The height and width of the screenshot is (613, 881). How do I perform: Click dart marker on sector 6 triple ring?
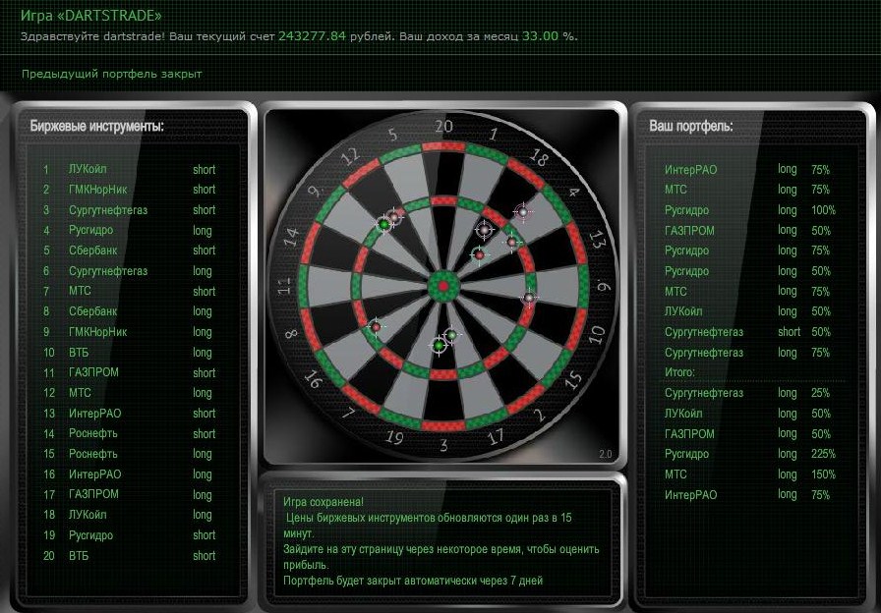(x=529, y=298)
